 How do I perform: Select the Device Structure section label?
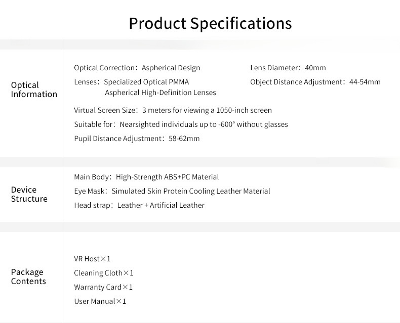(29, 194)
